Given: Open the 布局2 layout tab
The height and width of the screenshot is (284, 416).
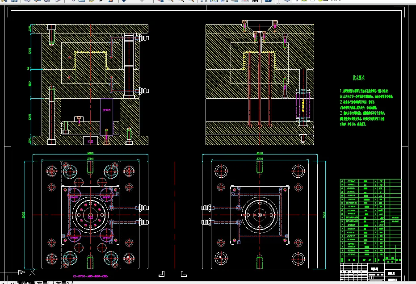Looking at the screenshot, I should (x=63, y=283).
